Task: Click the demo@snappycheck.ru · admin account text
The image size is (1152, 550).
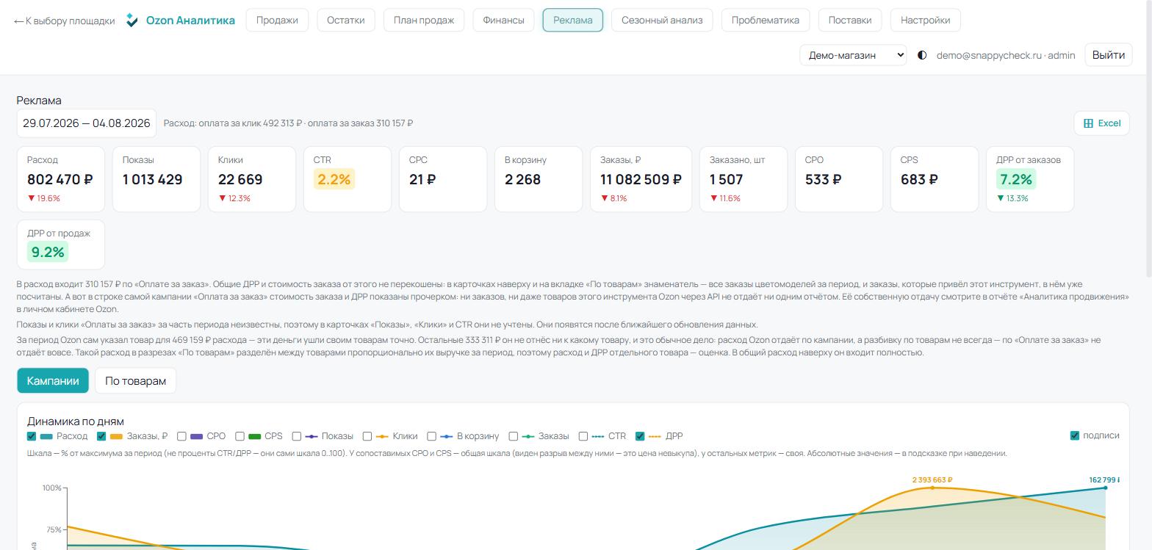Action: [x=1006, y=55]
